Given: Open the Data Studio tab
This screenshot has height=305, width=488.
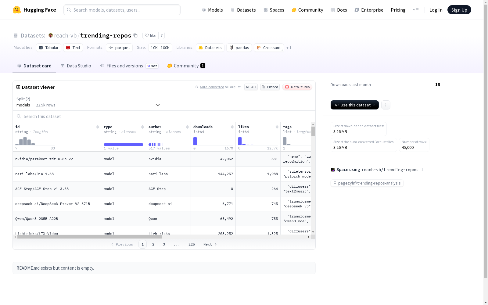Looking at the screenshot, I should (x=76, y=66).
